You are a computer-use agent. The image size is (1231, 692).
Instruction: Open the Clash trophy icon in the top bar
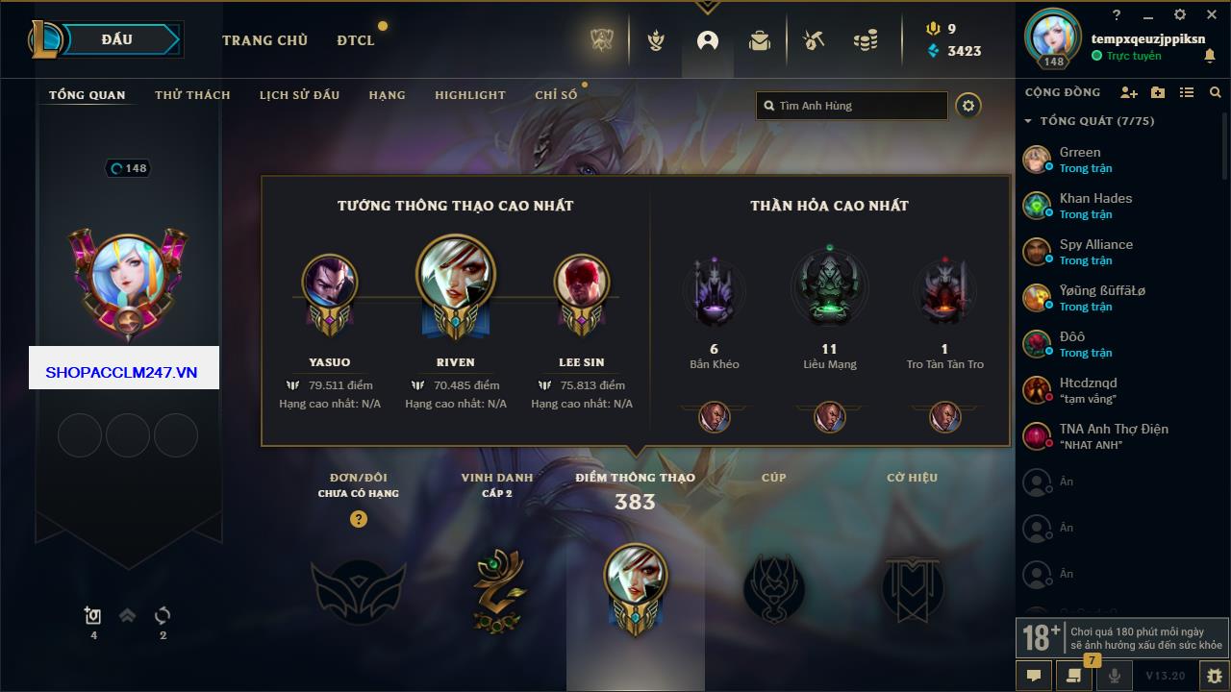coord(656,40)
